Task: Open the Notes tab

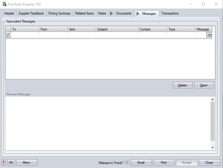Action: (102, 13)
